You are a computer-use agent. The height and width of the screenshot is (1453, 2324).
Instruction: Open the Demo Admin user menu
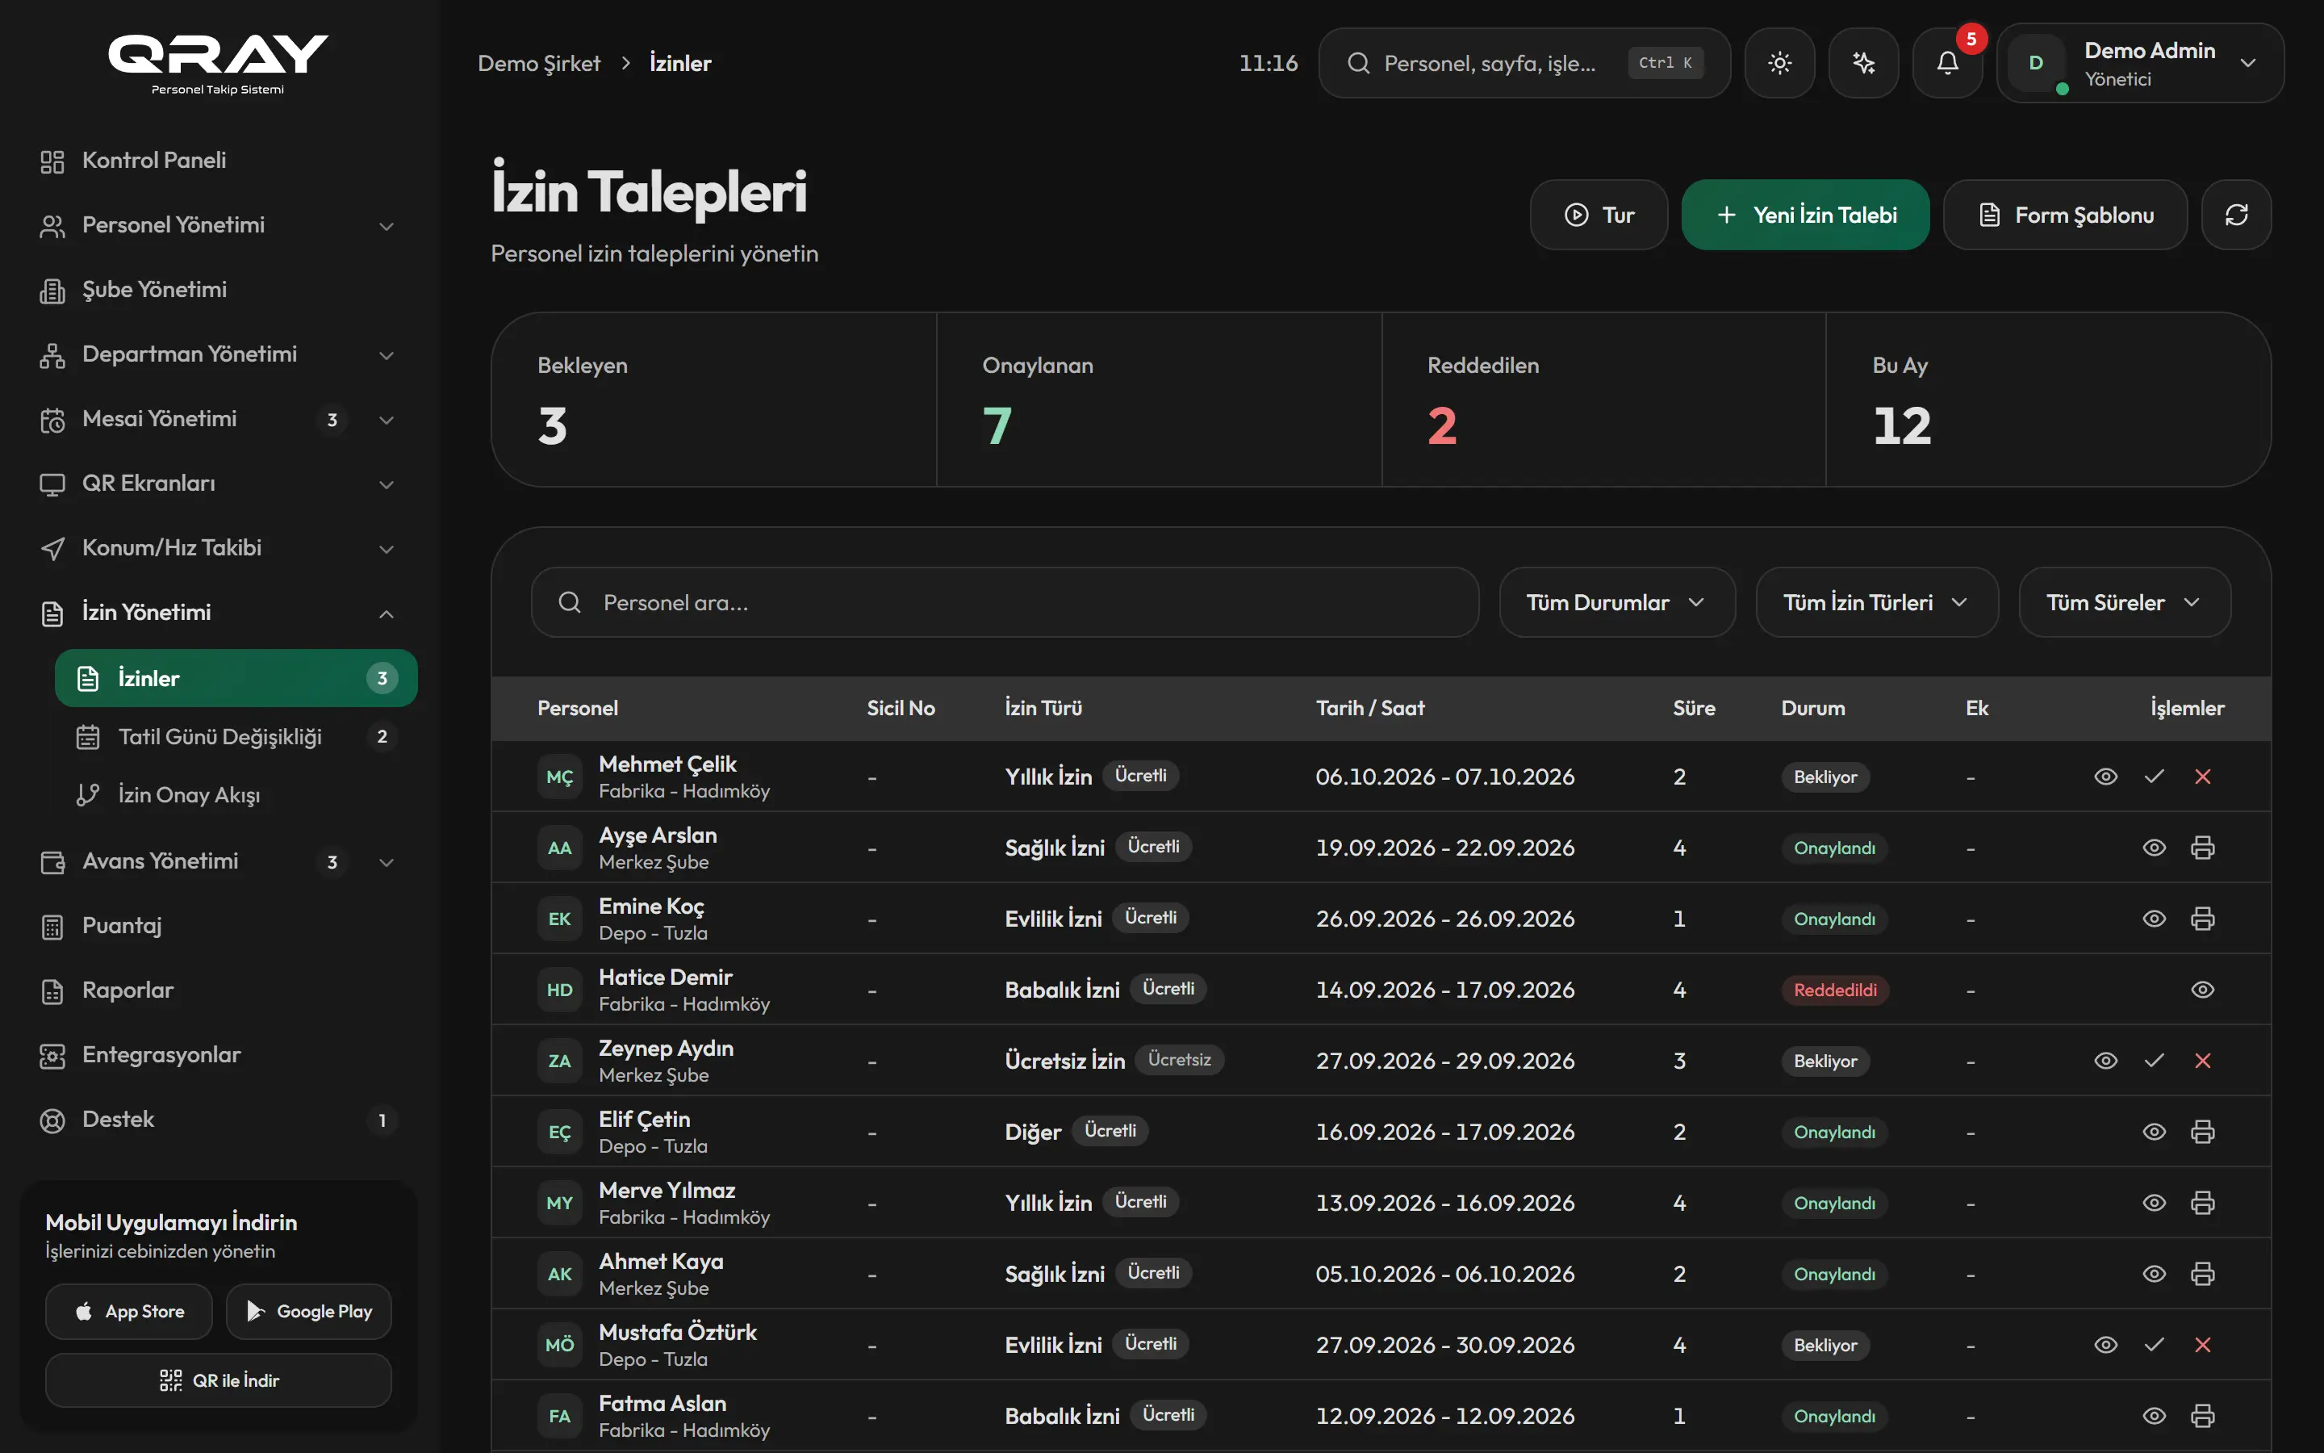[2141, 64]
